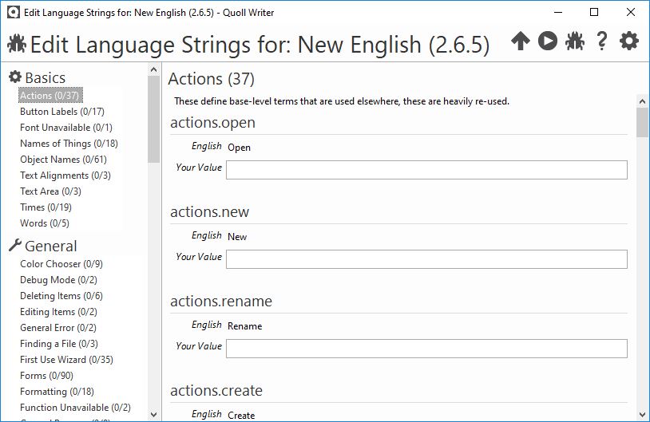The image size is (650, 422).
Task: Click sidebar scrollbar up arrow
Action: click(x=153, y=69)
